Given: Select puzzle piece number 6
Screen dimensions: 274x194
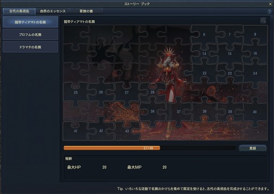Looking at the screenshot, I should (x=204, y=34).
